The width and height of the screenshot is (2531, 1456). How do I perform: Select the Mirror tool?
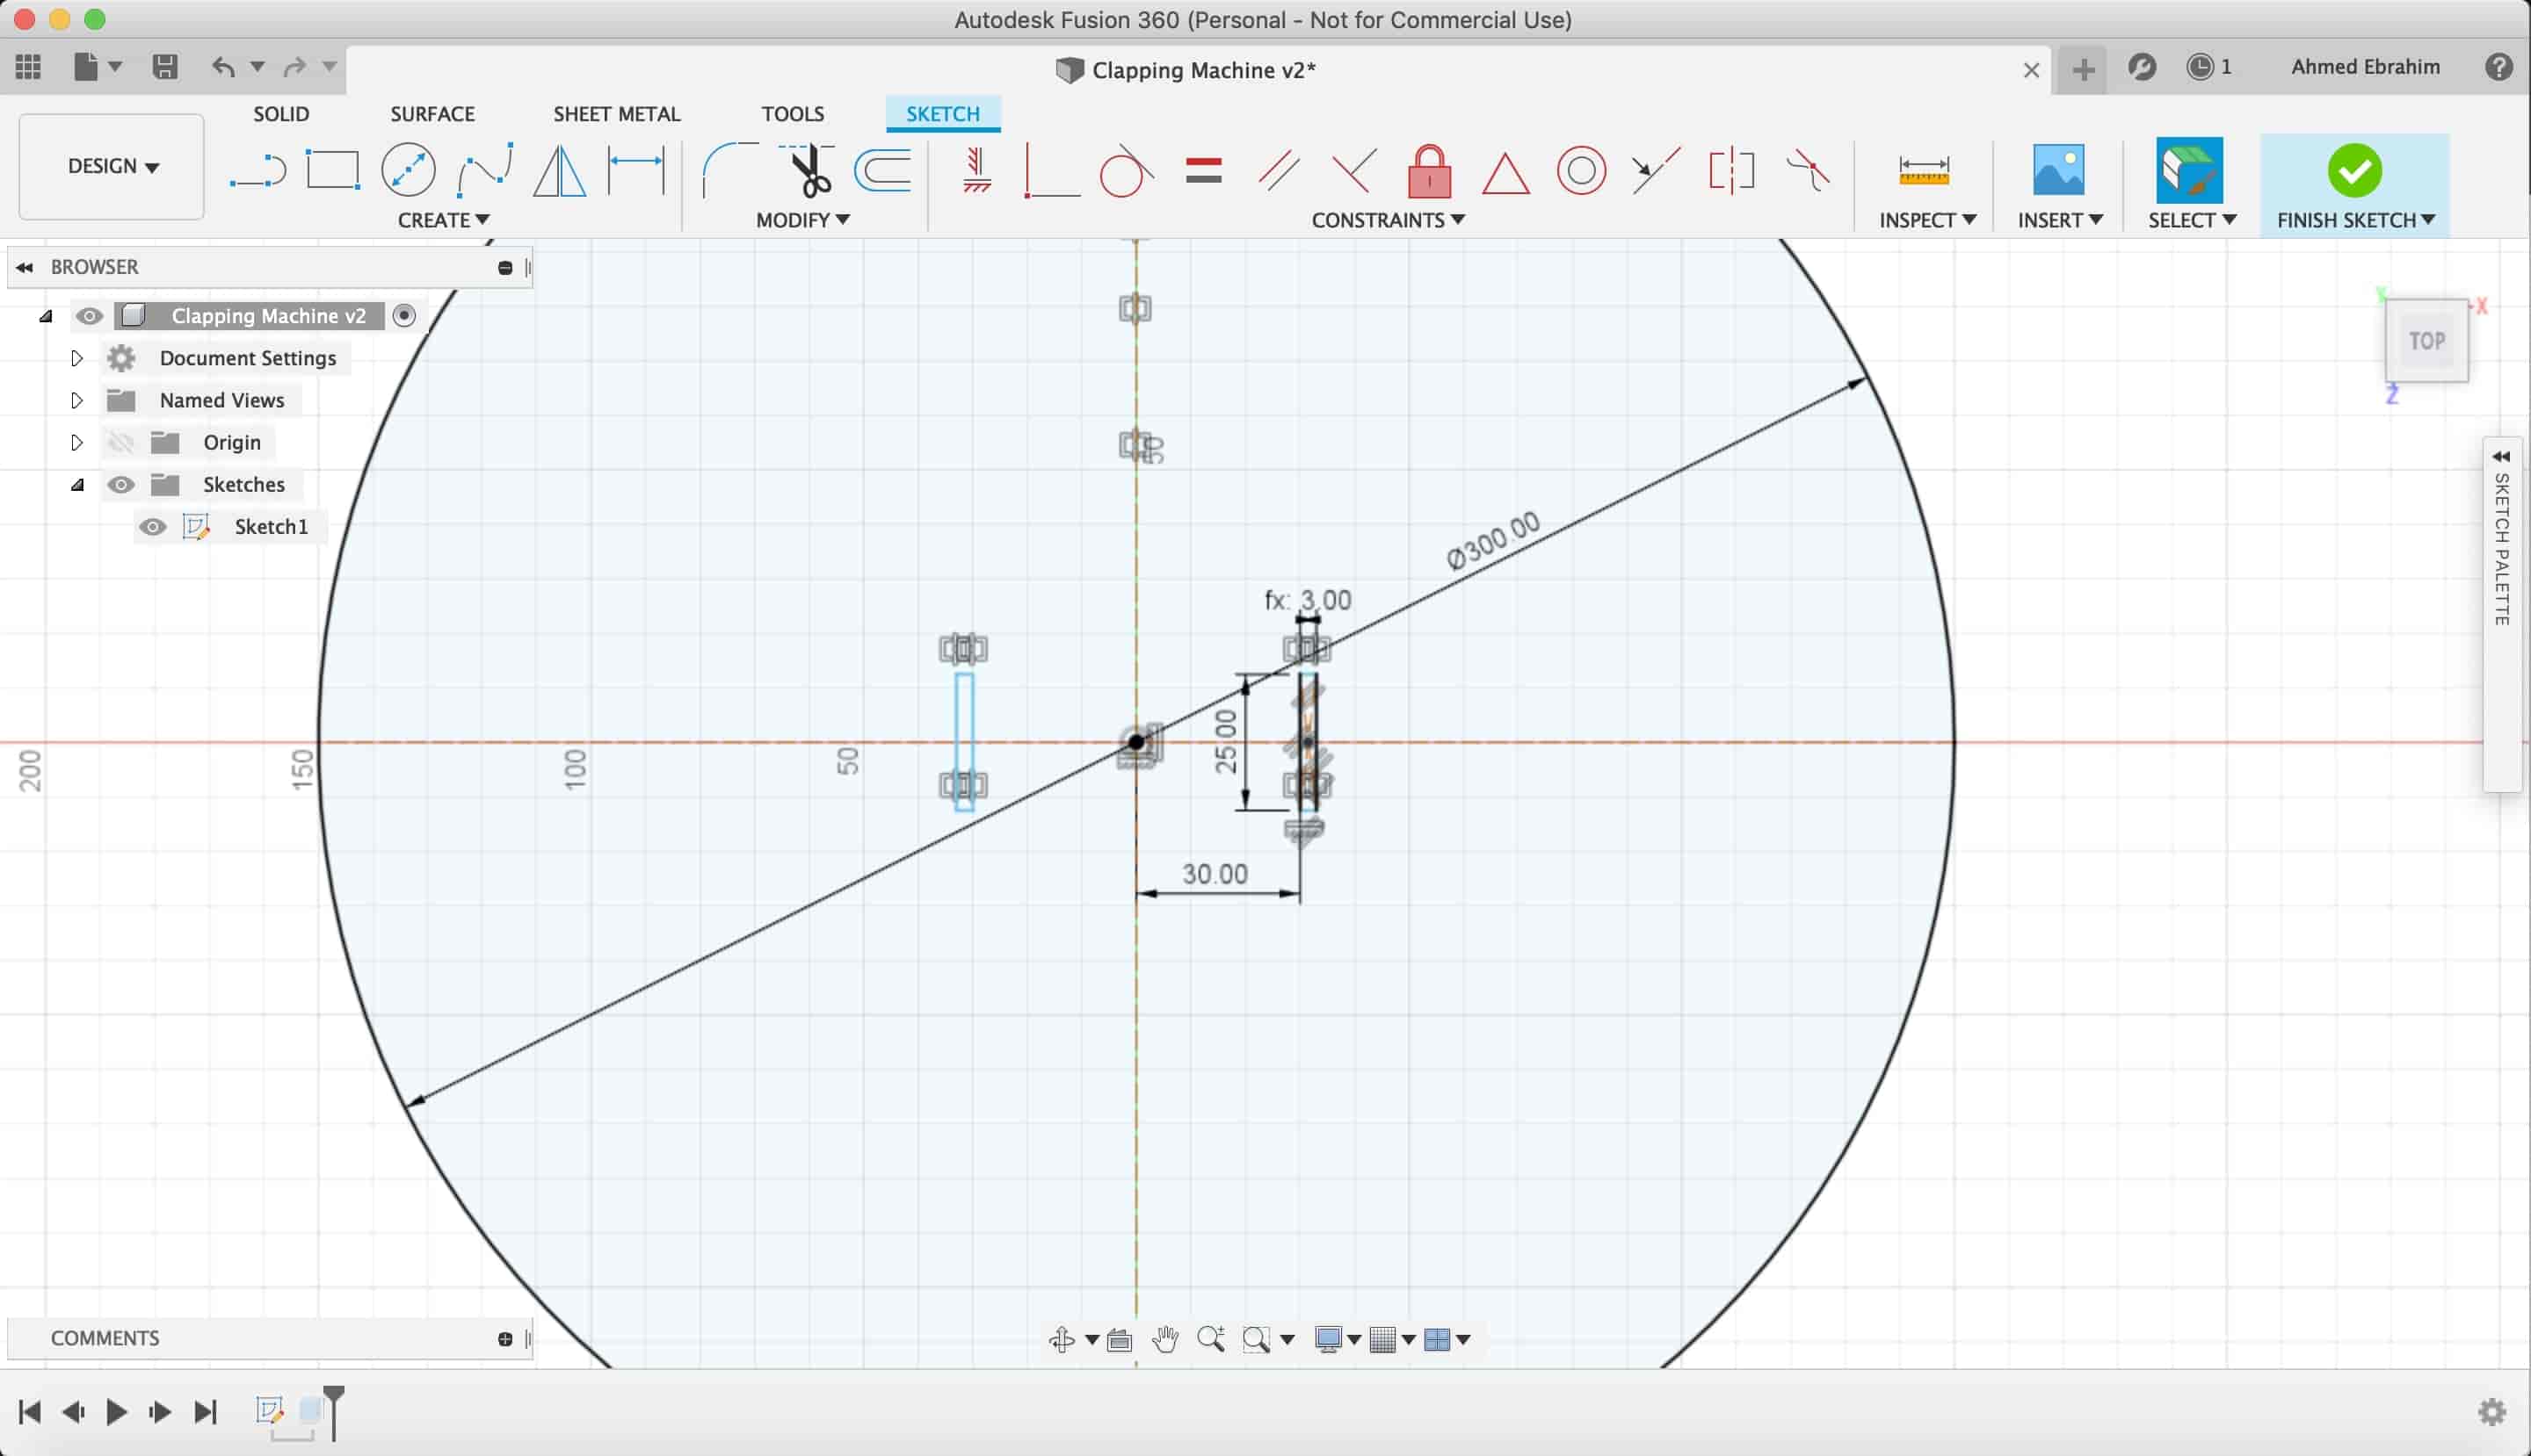(560, 170)
